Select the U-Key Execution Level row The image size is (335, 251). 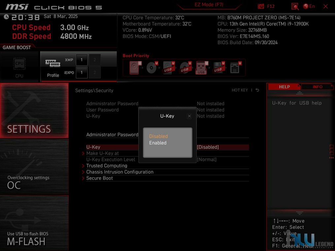168,159
